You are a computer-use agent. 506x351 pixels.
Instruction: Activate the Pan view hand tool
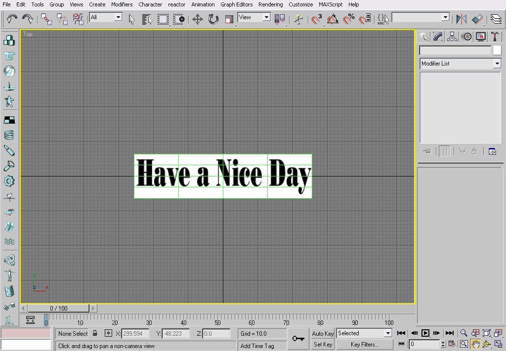coord(475,344)
